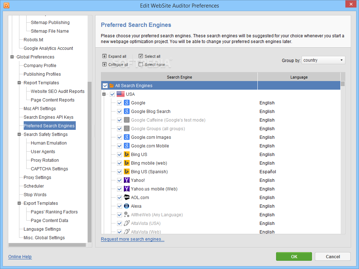
Task: Click the Search Engine column header
Action: coord(179,77)
